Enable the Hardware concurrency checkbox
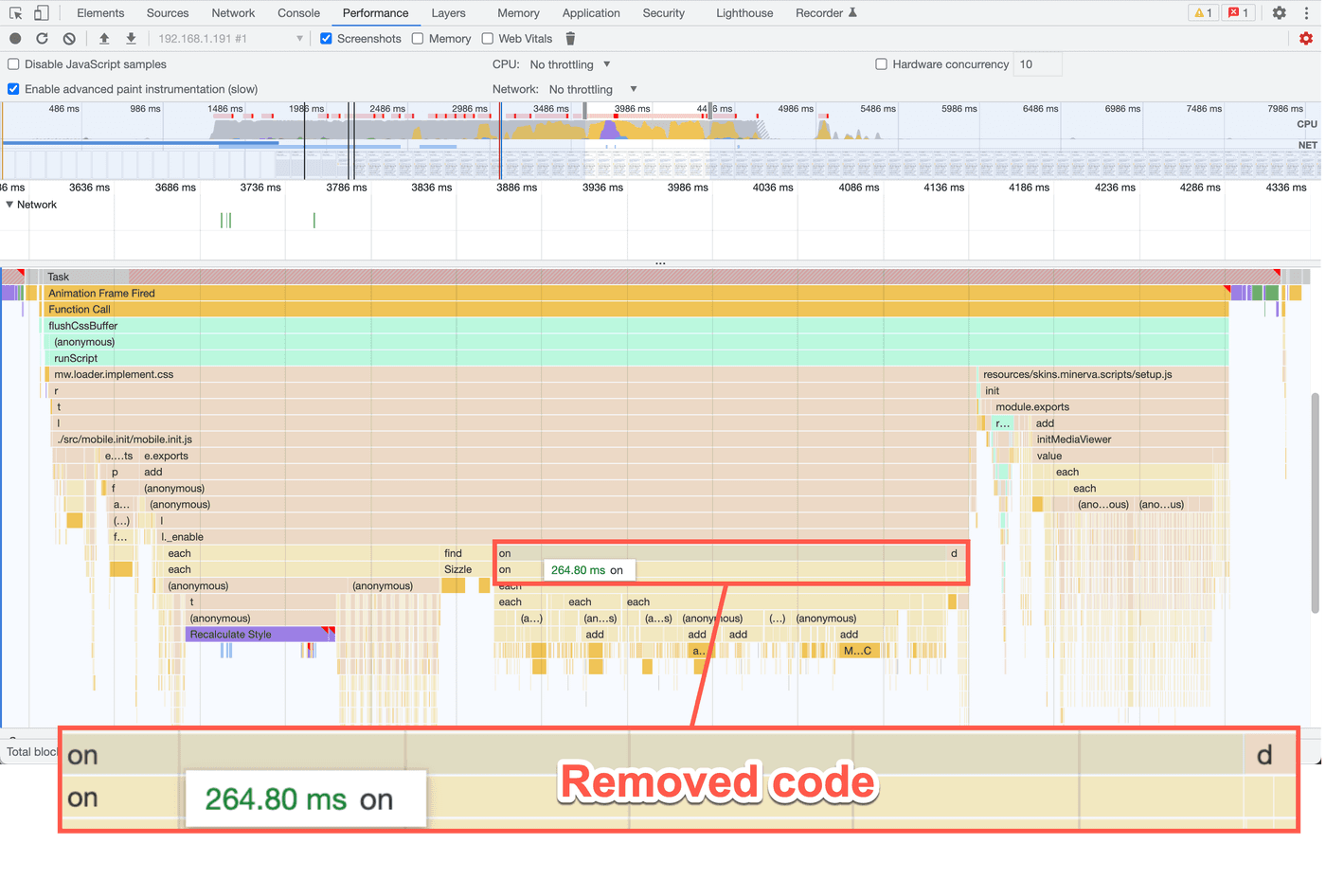This screenshot has height=879, width=1326. (882, 64)
